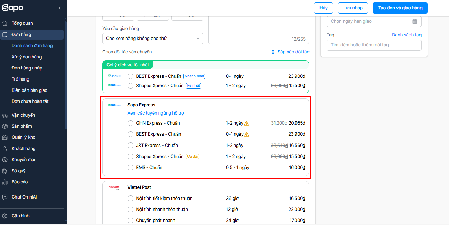Open Xử lý đơn hàng submenu item

coord(27,57)
